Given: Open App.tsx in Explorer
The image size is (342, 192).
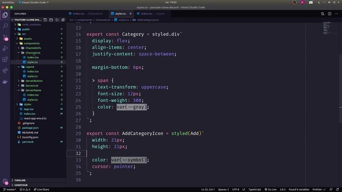Looking at the screenshot, I should tap(38, 109).
